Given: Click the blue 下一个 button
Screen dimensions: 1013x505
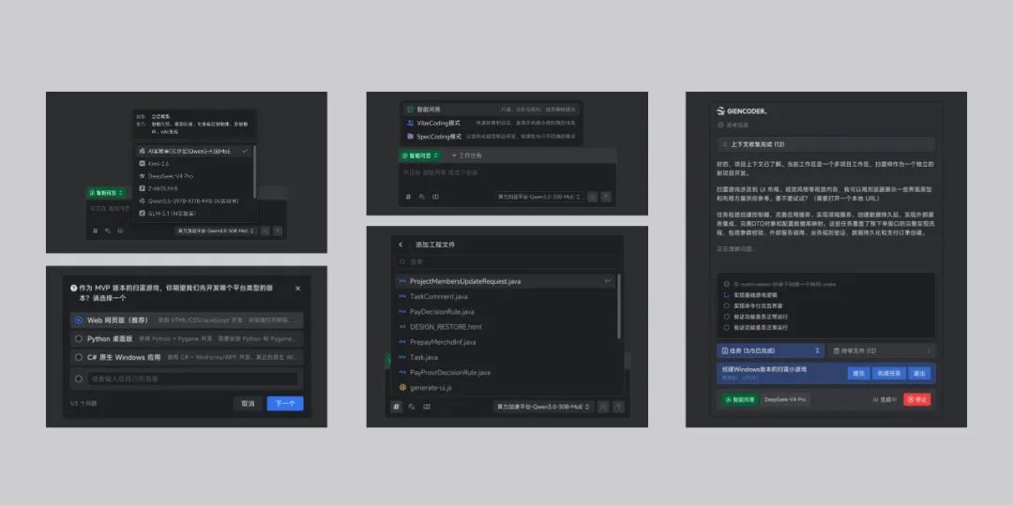Looking at the screenshot, I should (x=285, y=403).
